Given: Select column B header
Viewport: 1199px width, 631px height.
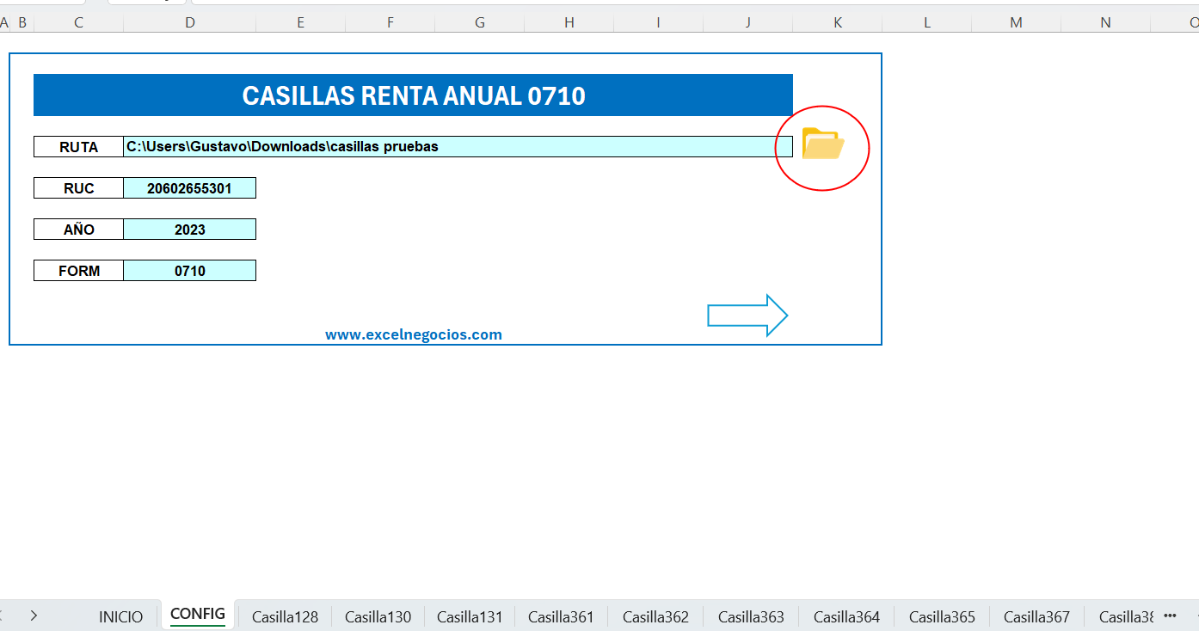Looking at the screenshot, I should [22, 22].
